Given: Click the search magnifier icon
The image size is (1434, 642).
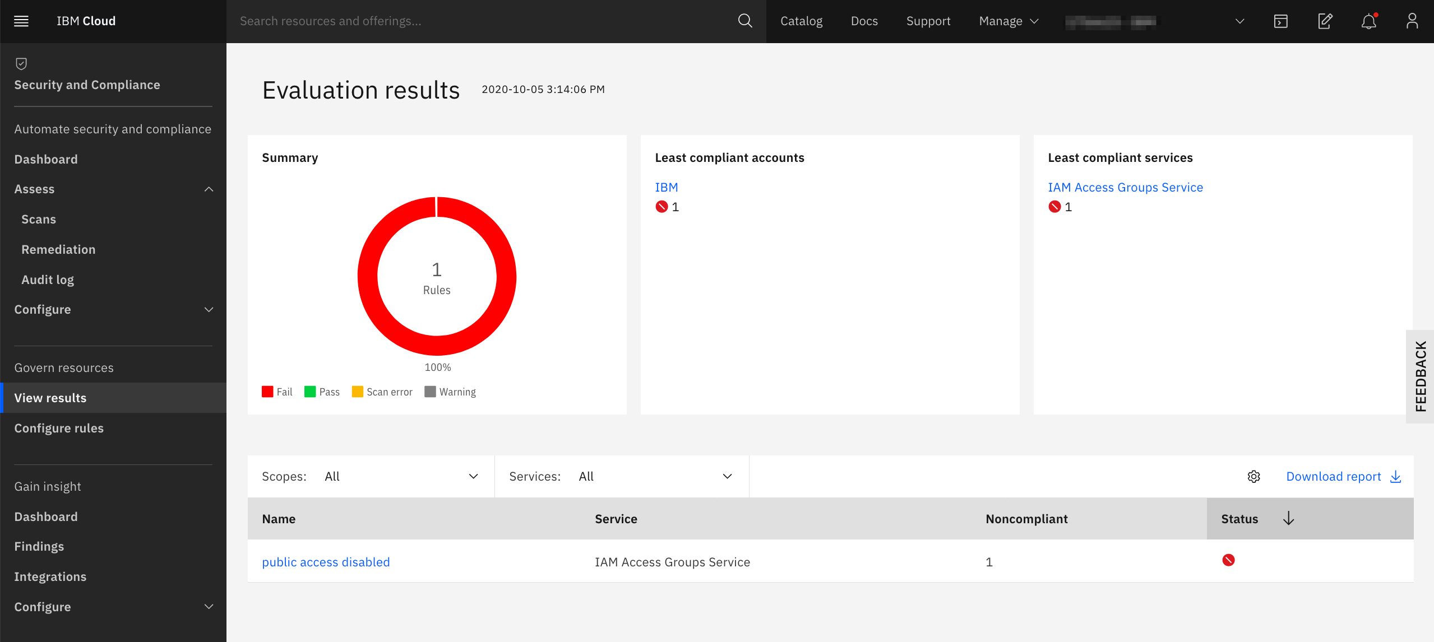Looking at the screenshot, I should point(744,21).
